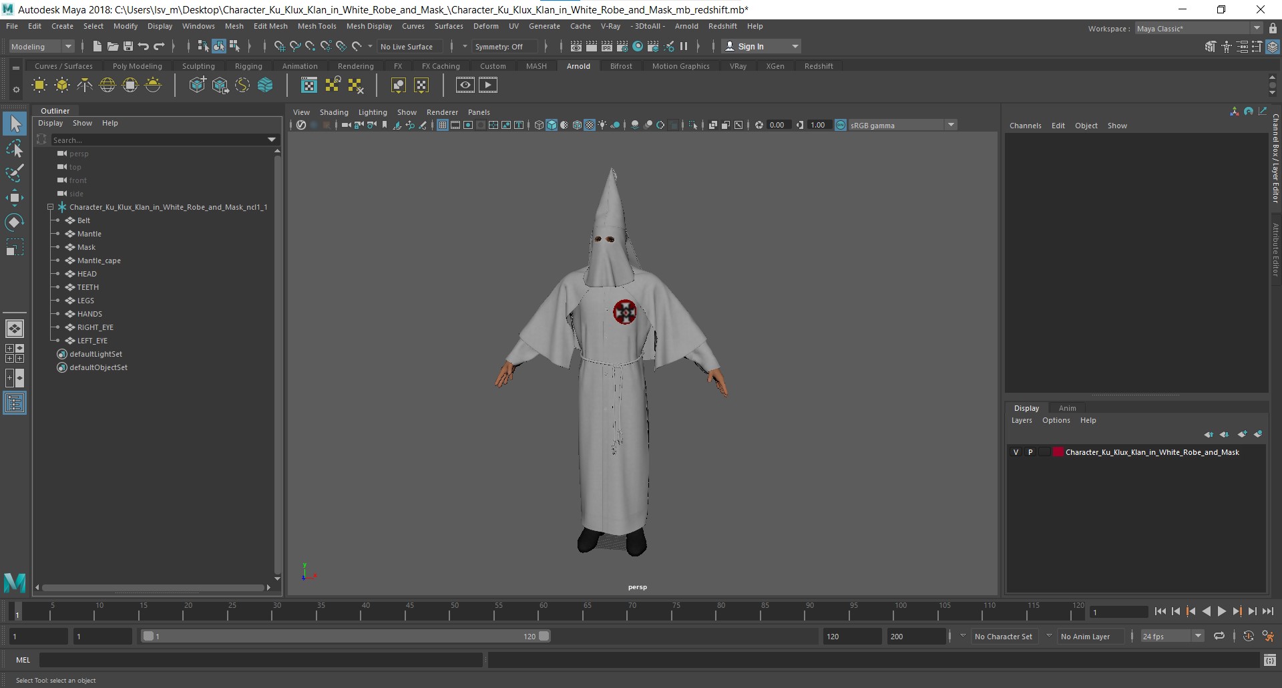The width and height of the screenshot is (1282, 688).
Task: Create an Arnold Skydome Light from shelf
Action: pyautogui.click(x=108, y=85)
